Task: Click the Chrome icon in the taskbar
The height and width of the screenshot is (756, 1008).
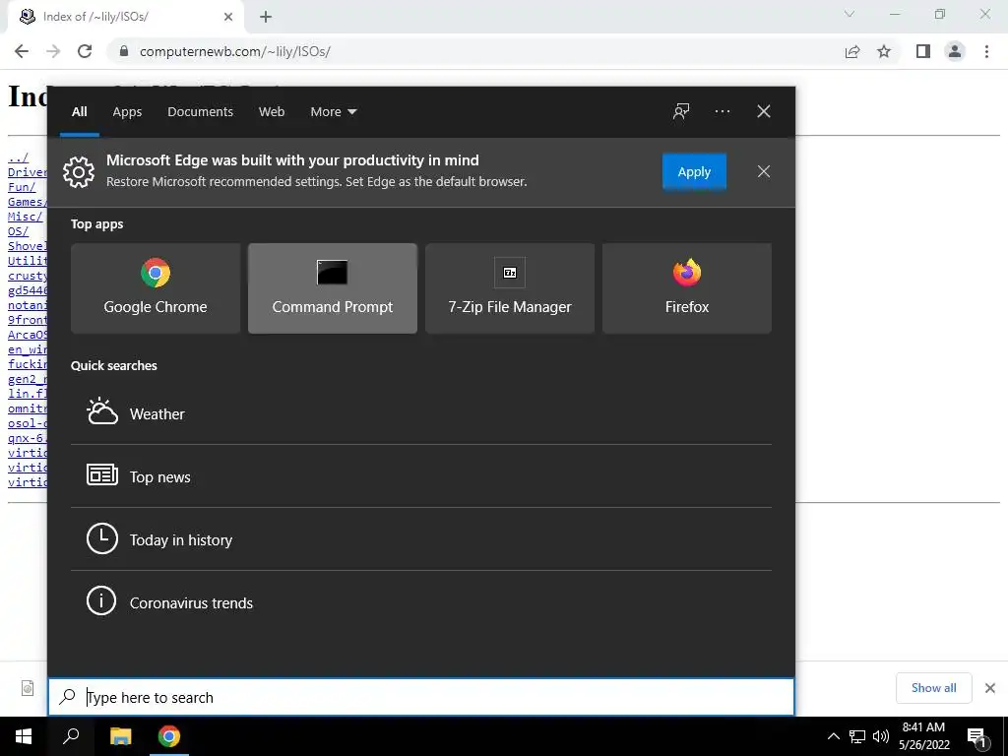Action: (x=169, y=736)
